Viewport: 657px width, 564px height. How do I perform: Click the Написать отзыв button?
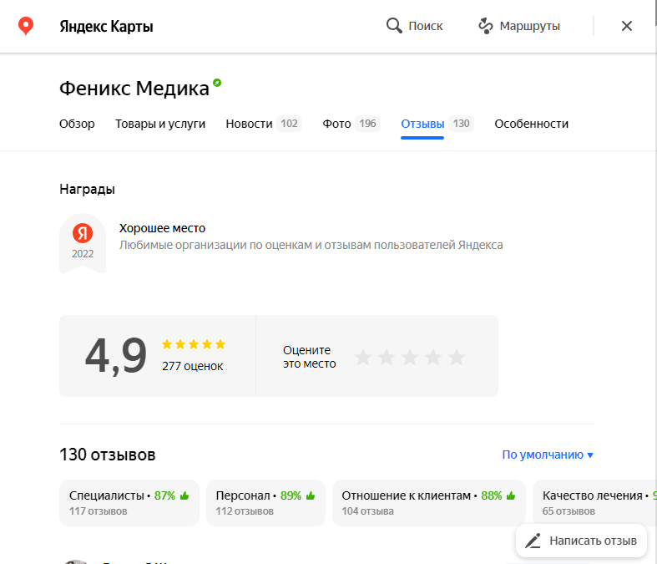[x=581, y=541]
